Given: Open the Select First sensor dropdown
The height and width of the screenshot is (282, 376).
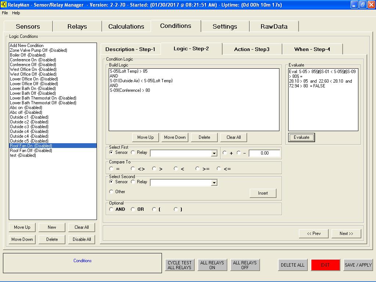Looking at the screenshot, I should tap(214, 153).
